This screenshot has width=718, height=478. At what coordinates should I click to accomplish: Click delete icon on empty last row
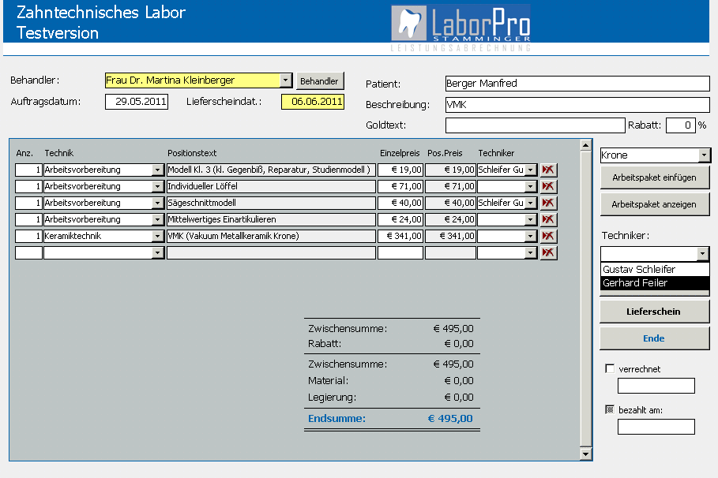point(549,252)
